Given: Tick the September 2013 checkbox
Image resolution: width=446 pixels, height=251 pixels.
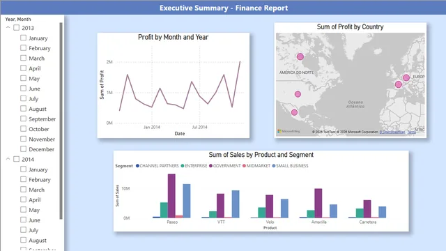Looking at the screenshot, I should (23, 119).
